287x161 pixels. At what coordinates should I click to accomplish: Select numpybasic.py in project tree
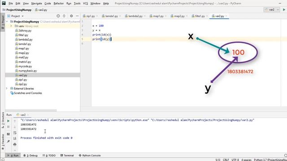pos(28,71)
